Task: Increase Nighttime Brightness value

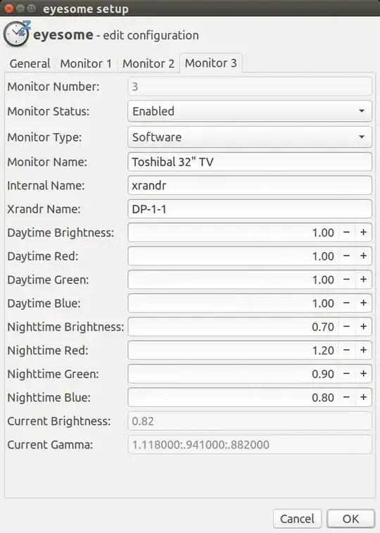Action: 363,327
